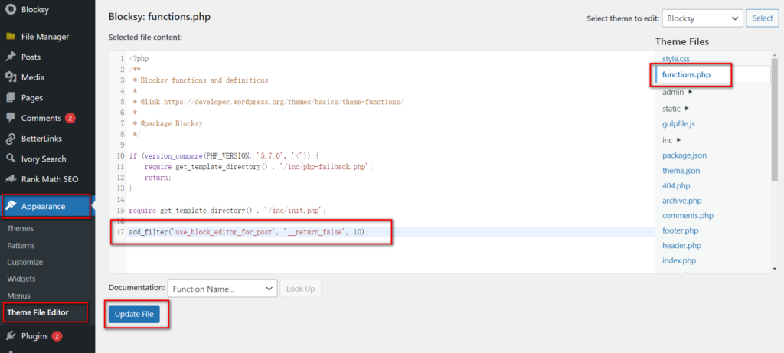The width and height of the screenshot is (784, 353).
Task: Click the Media icon in sidebar
Action: (10, 77)
